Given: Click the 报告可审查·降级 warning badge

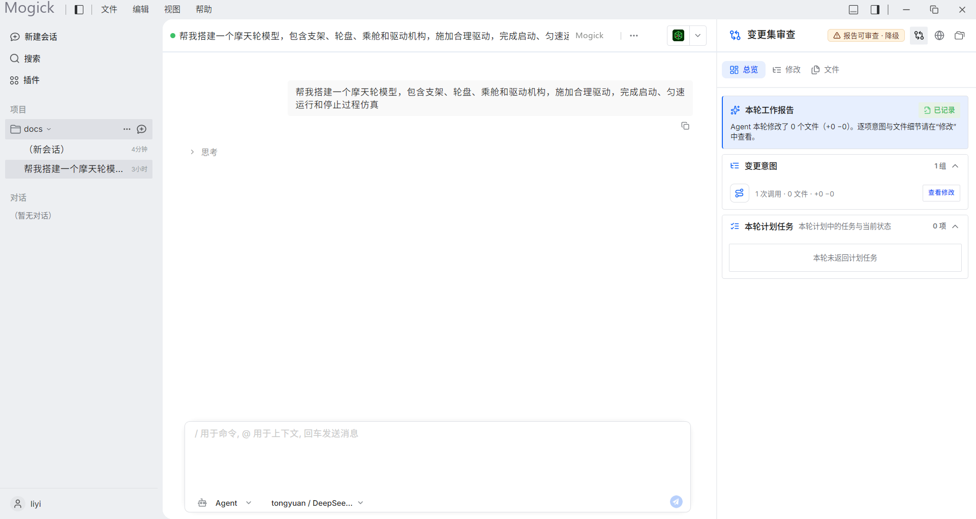Looking at the screenshot, I should tap(866, 36).
